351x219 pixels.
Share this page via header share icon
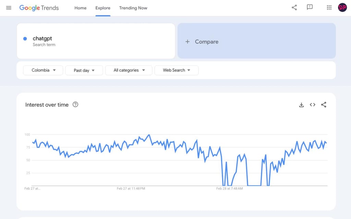coord(294,8)
